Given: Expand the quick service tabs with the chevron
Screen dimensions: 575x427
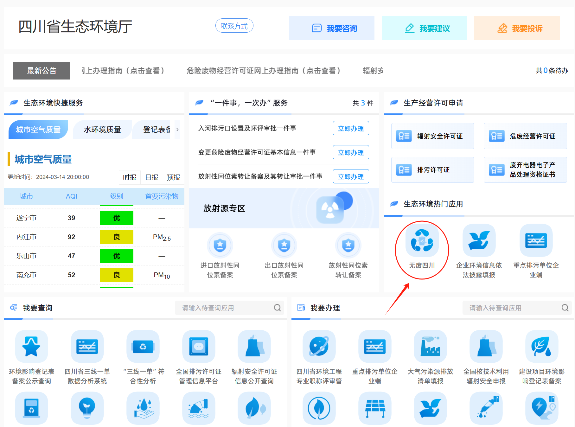Looking at the screenshot, I should tap(177, 130).
